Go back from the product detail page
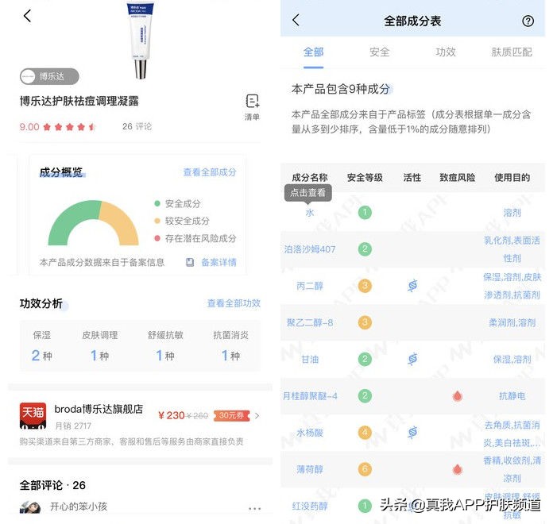 point(27,16)
